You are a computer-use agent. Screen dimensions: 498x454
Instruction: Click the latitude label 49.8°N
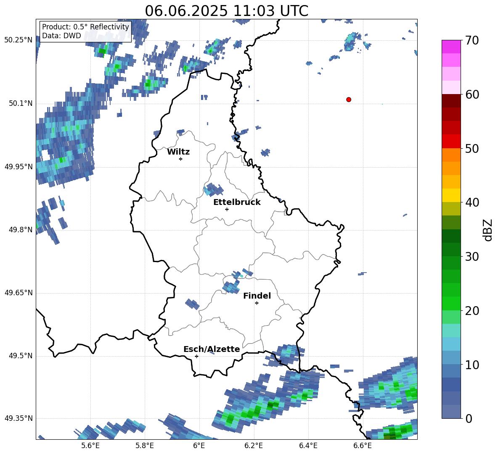click(x=21, y=230)
